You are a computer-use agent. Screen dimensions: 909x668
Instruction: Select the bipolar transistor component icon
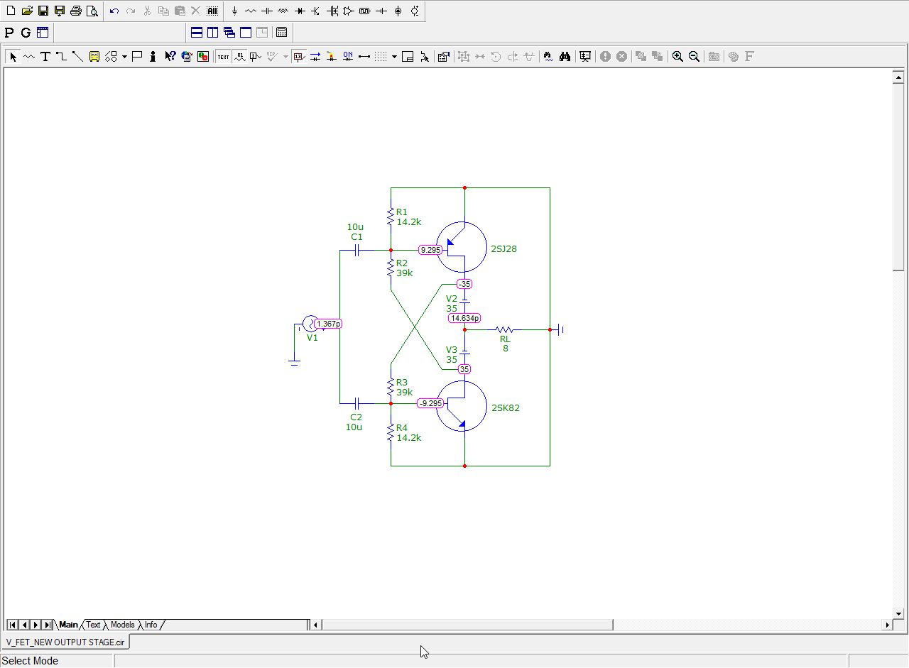click(315, 11)
